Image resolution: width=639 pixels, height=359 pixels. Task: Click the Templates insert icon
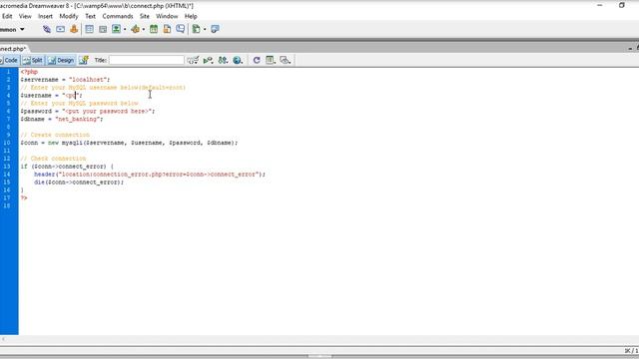(x=196, y=29)
